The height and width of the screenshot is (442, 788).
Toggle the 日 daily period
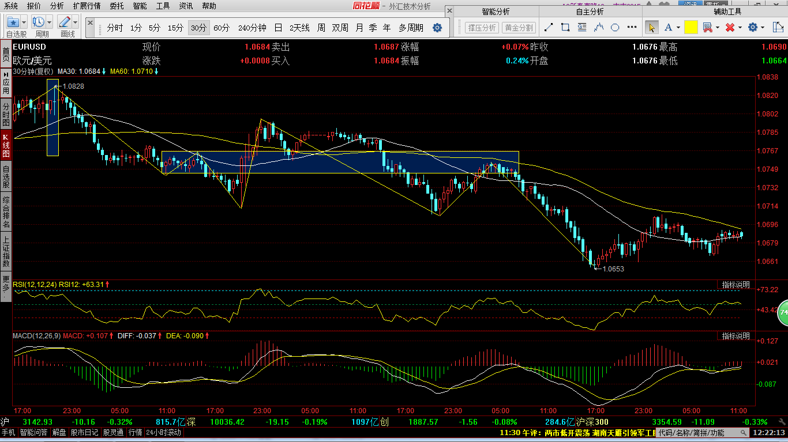[x=278, y=28]
